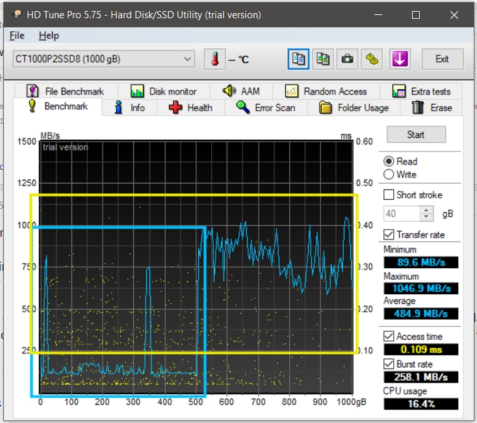
Task: Click the Minimum 89.6 MB/s value
Action: pyautogui.click(x=421, y=262)
